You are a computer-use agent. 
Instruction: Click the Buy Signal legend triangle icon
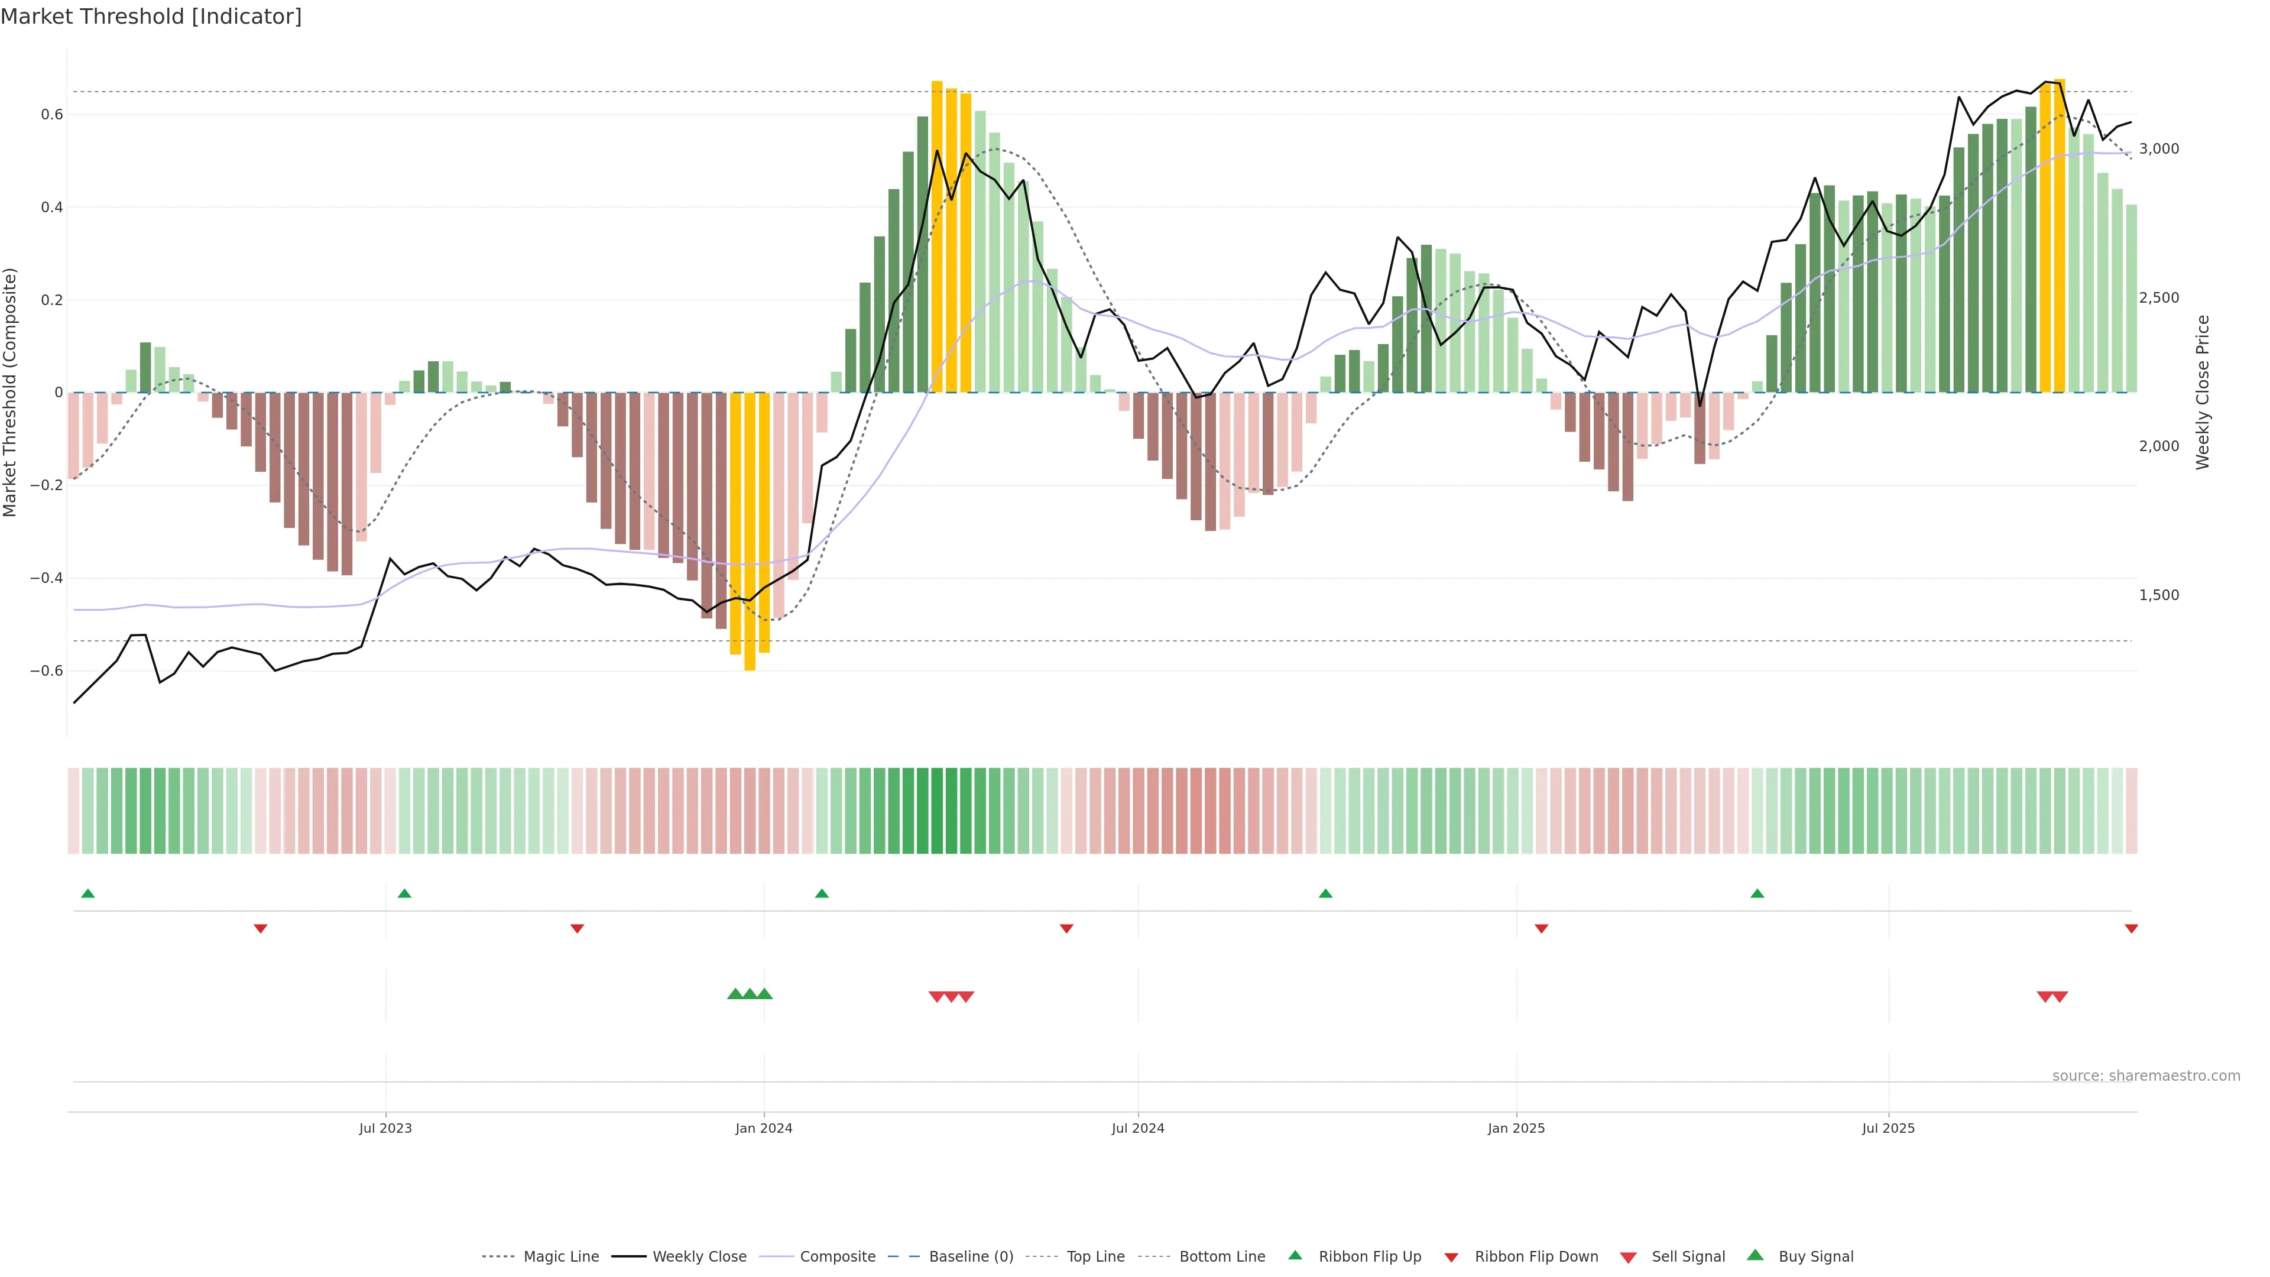point(1755,1255)
